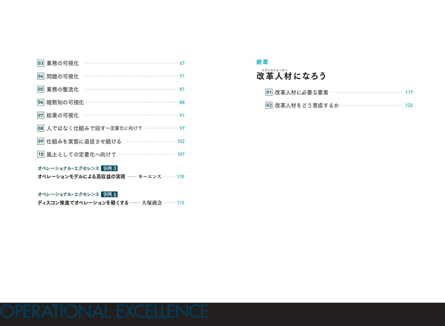Click the 終章 heading

pos(262,62)
